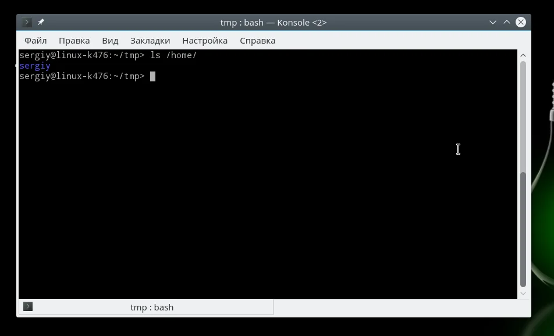
Task: Open the Справка menu
Action: coord(258,41)
